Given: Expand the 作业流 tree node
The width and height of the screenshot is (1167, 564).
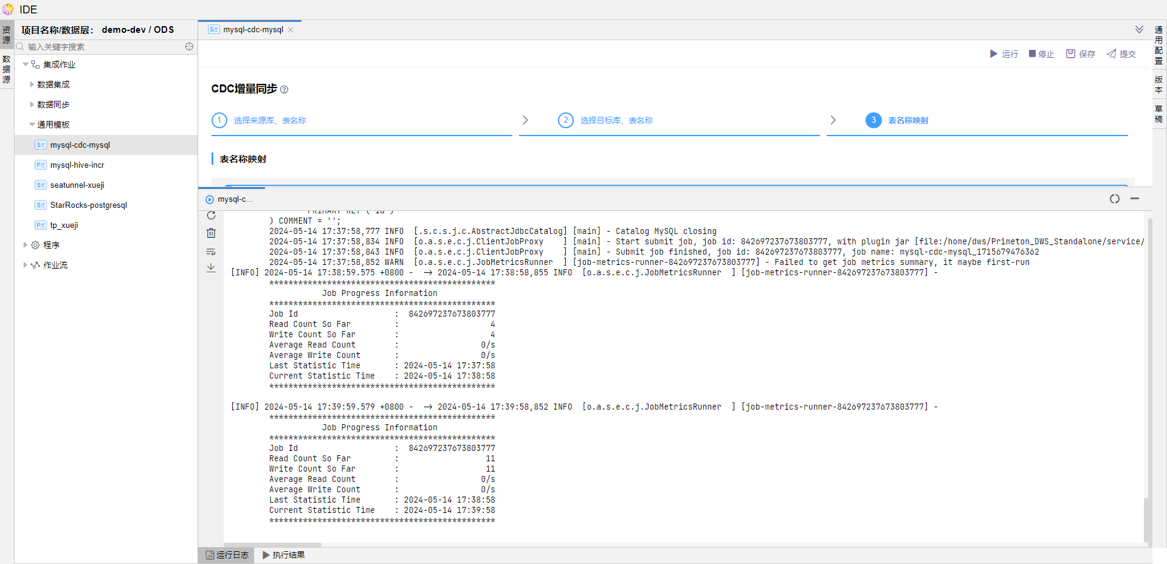Looking at the screenshot, I should point(25,265).
